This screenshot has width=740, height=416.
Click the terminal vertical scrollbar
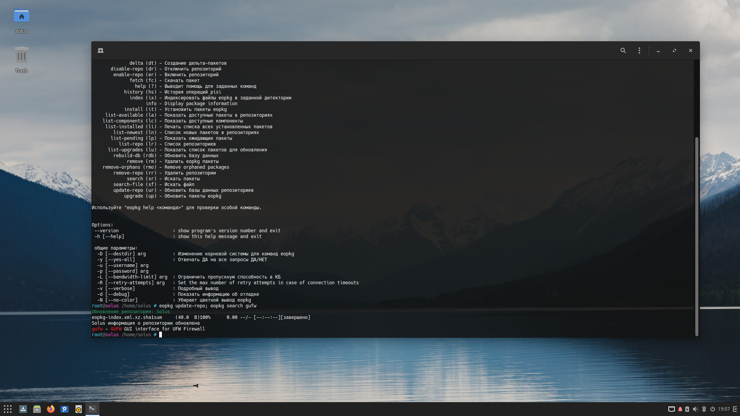696,237
